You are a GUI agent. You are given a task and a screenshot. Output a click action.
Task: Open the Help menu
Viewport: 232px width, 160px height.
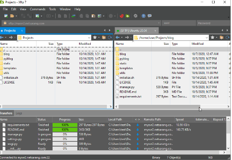(77, 9)
